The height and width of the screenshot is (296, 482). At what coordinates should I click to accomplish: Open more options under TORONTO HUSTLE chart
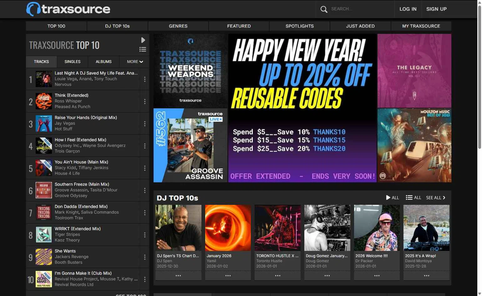point(277,276)
